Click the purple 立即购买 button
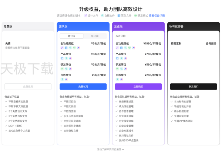This screenshot has height=153, width=222. pyautogui.click(x=138, y=87)
